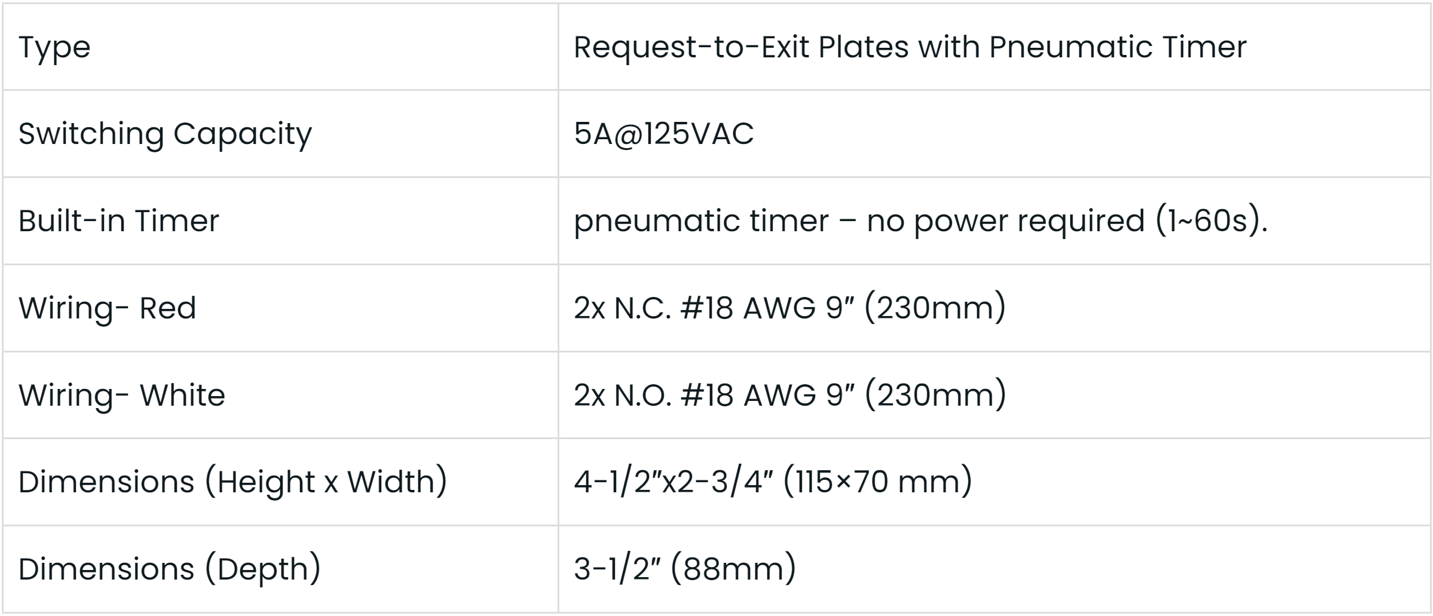Select the "5A@125VAC" value
This screenshot has height=616, width=1433.
coord(663,134)
